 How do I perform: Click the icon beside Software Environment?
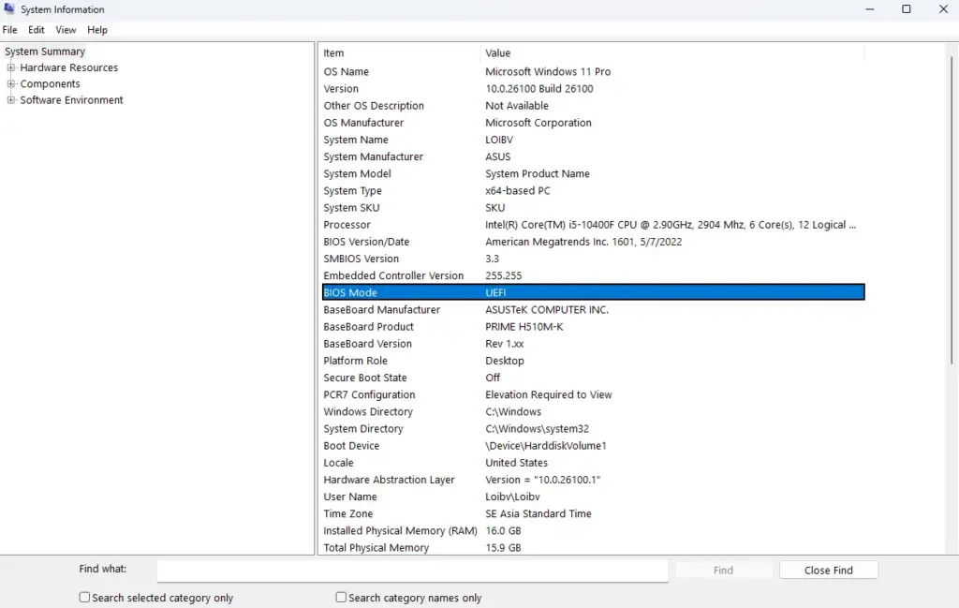[x=9, y=99]
